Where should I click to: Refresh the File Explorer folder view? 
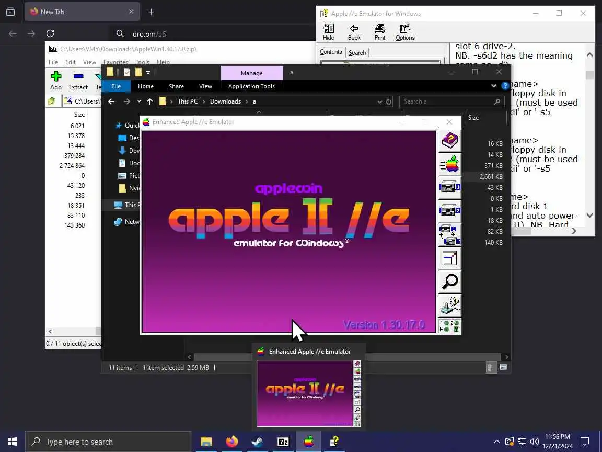[389, 102]
